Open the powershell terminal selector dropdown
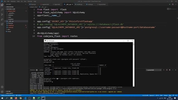Image resolution: width=178 pixels, height=100 pixels. [154, 70]
